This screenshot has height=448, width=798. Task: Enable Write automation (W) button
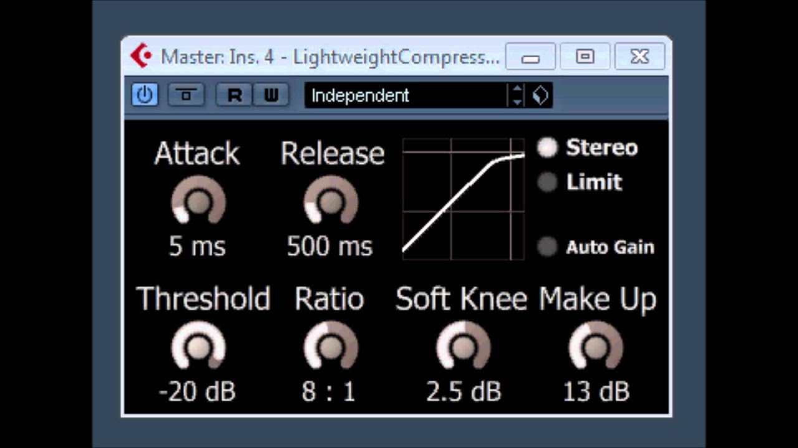(x=271, y=95)
